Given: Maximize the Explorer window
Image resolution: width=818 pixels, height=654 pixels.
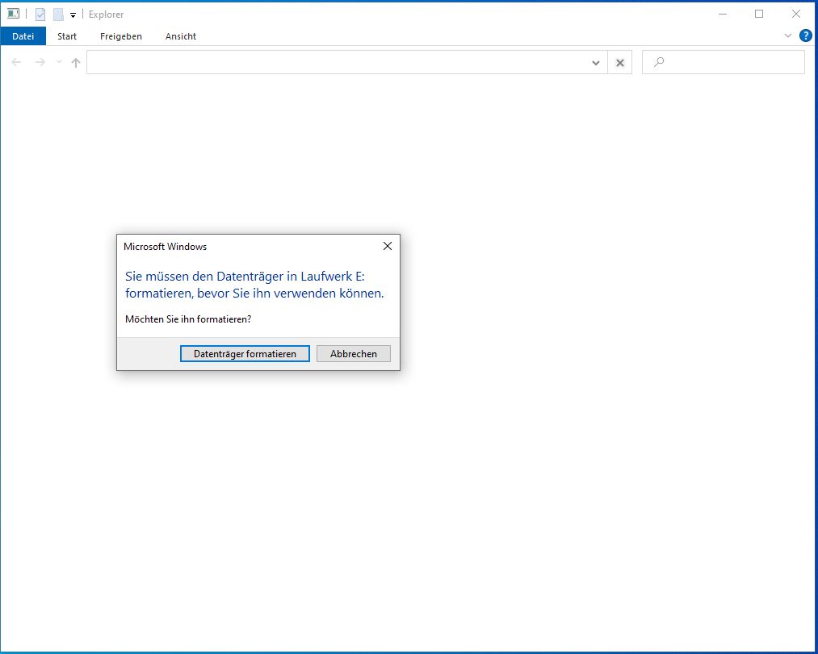Looking at the screenshot, I should click(x=759, y=14).
